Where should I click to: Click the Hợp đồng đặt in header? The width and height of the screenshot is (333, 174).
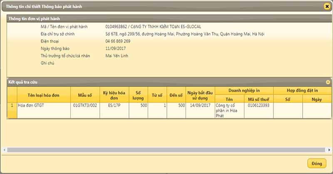pyautogui.click(x=302, y=90)
